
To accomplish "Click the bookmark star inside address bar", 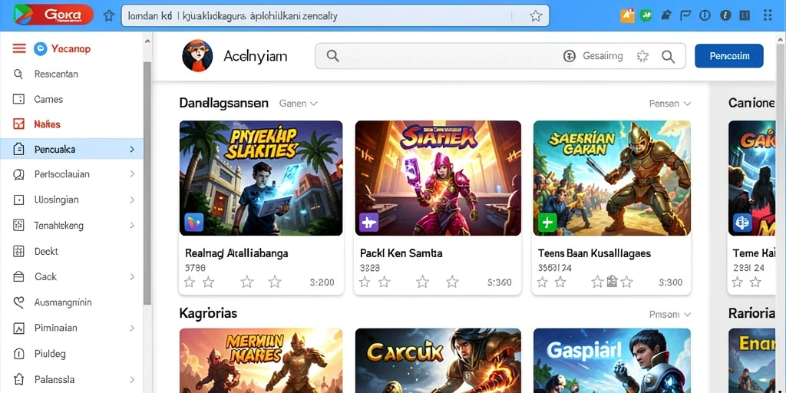I will [x=536, y=16].
